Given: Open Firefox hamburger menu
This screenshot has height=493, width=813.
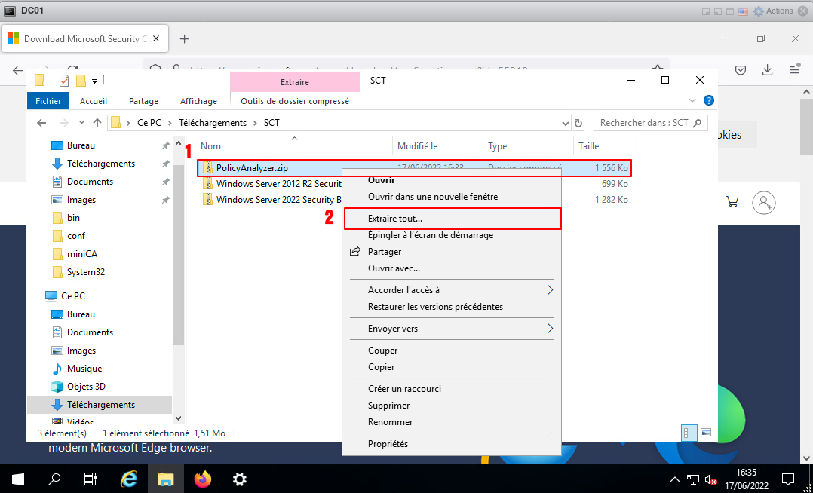Looking at the screenshot, I should pos(794,69).
